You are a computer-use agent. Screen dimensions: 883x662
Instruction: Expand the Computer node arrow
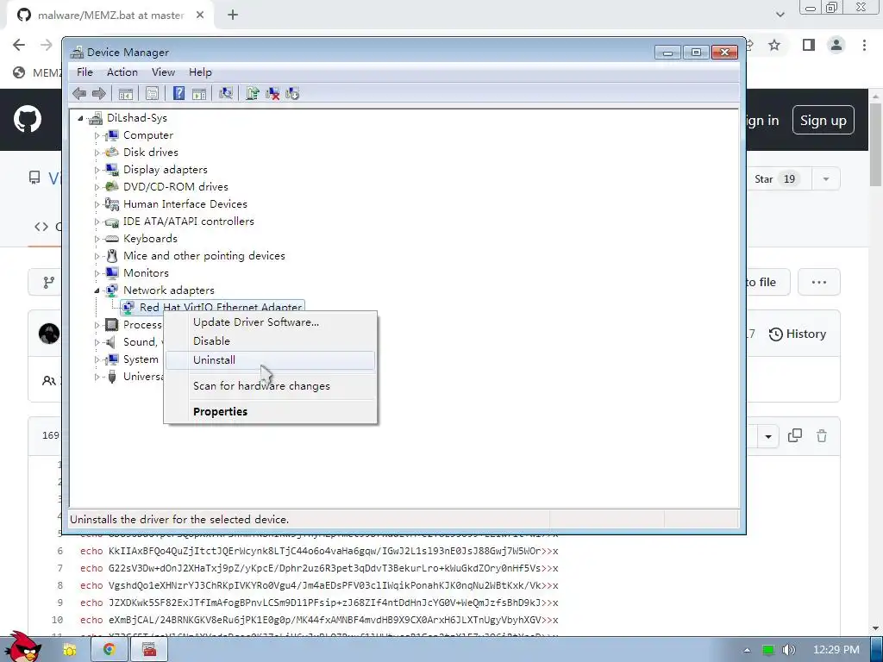(x=97, y=135)
